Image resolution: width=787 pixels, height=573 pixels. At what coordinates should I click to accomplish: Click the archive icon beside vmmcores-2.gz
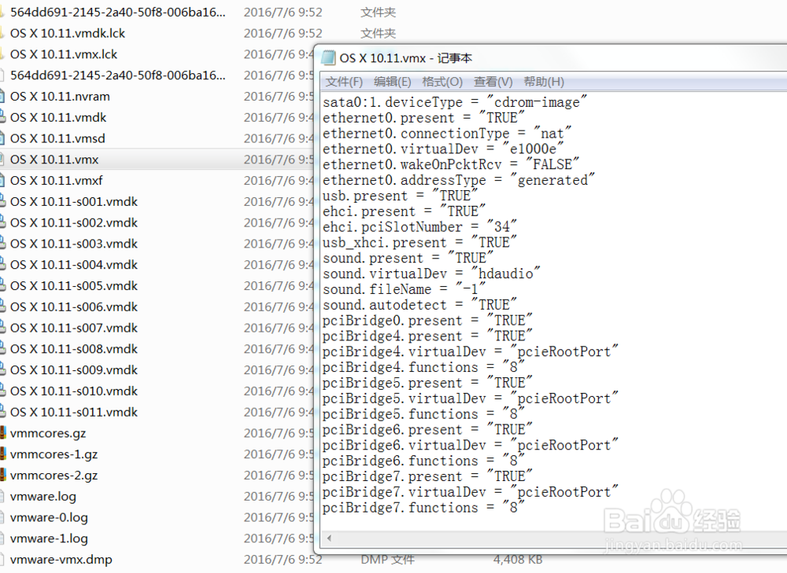pos(2,476)
